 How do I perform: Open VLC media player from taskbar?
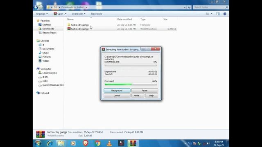click(x=109, y=143)
